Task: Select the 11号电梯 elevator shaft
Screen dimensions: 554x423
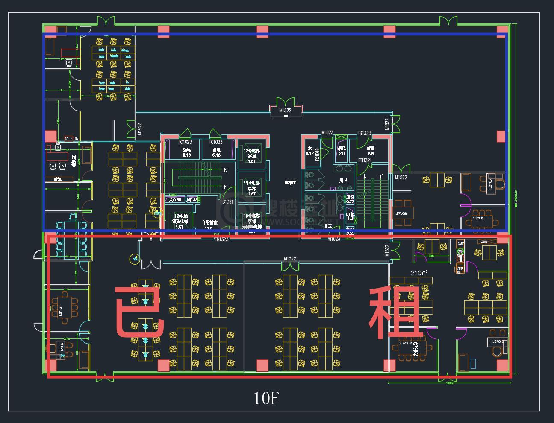Action: [x=252, y=186]
